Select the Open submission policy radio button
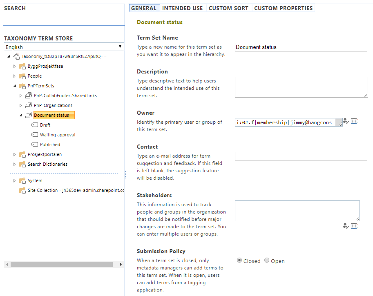The width and height of the screenshot is (373, 296). (x=267, y=260)
